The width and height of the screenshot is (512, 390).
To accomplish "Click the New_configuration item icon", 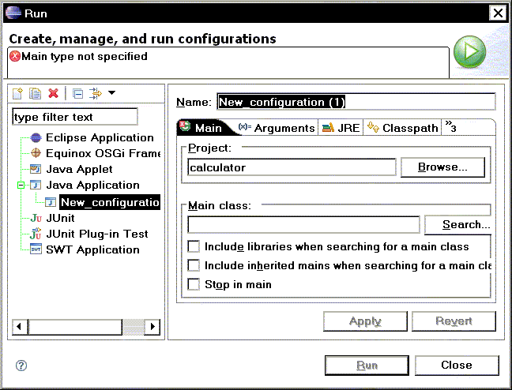I will [x=51, y=202].
